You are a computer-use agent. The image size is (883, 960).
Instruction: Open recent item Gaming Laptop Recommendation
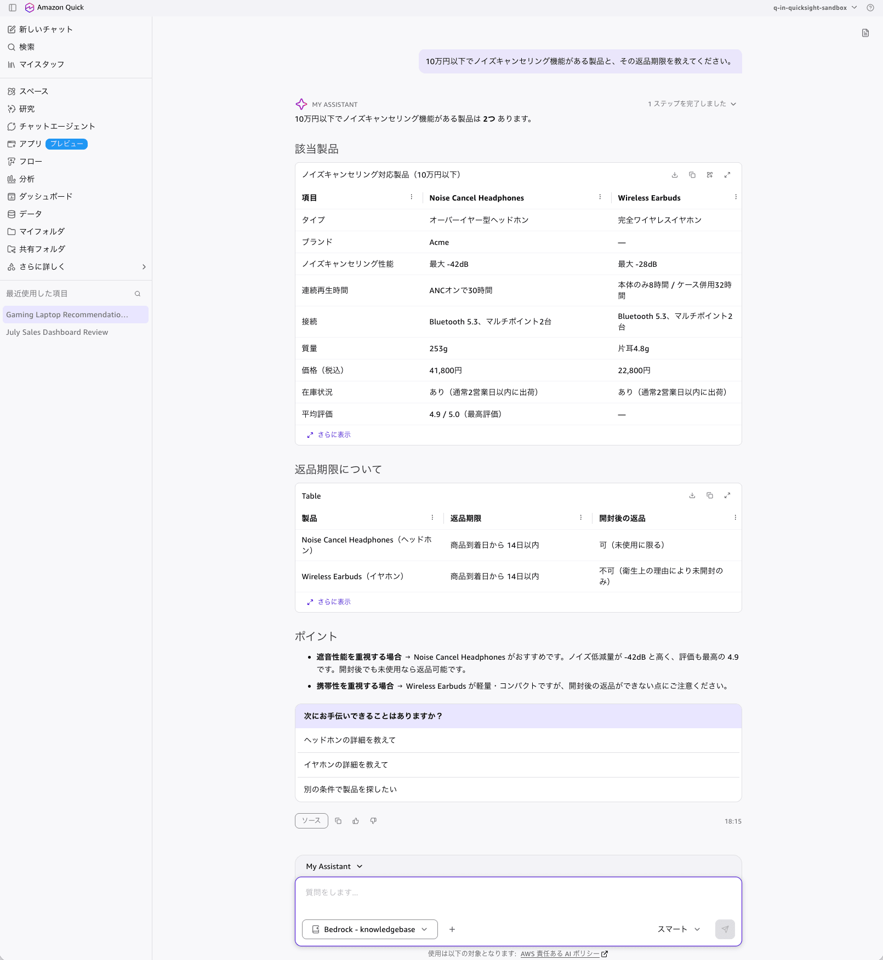pos(76,315)
